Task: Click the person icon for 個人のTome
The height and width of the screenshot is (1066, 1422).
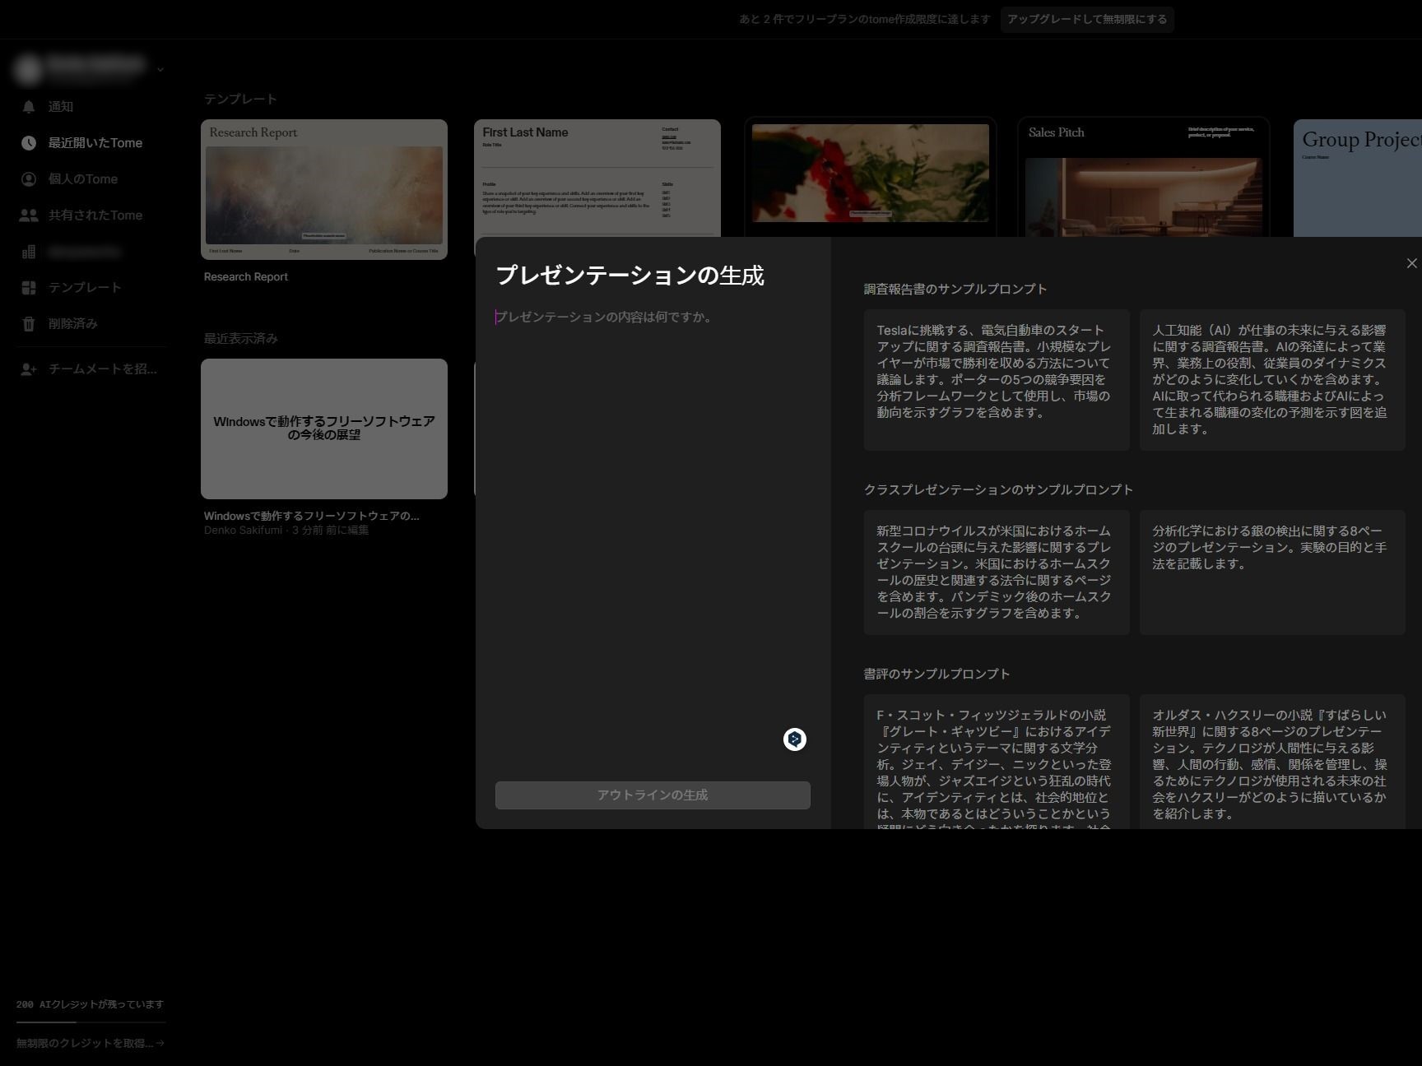Action: [x=29, y=178]
